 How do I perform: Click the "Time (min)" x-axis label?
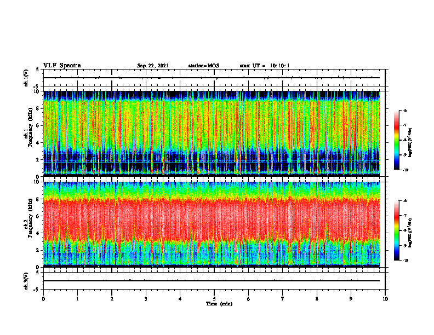click(x=219, y=304)
